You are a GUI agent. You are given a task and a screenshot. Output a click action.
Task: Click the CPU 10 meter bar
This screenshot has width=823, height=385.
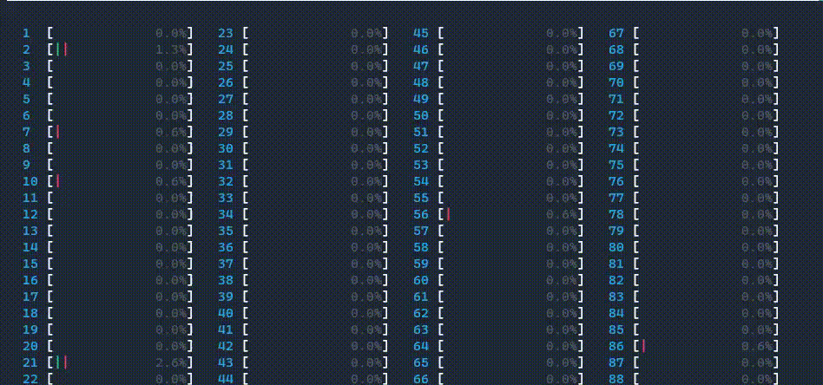[x=120, y=181]
